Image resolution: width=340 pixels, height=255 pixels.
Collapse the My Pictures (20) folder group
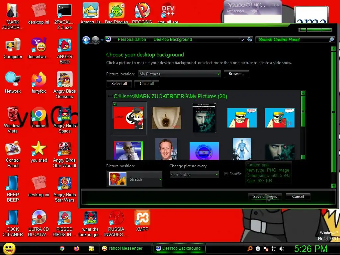(110, 96)
